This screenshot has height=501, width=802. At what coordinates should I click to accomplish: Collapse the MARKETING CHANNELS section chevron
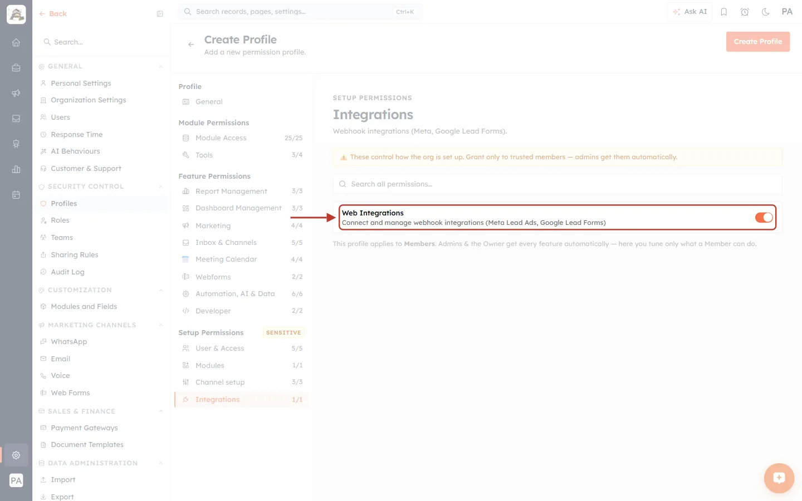[161, 326]
